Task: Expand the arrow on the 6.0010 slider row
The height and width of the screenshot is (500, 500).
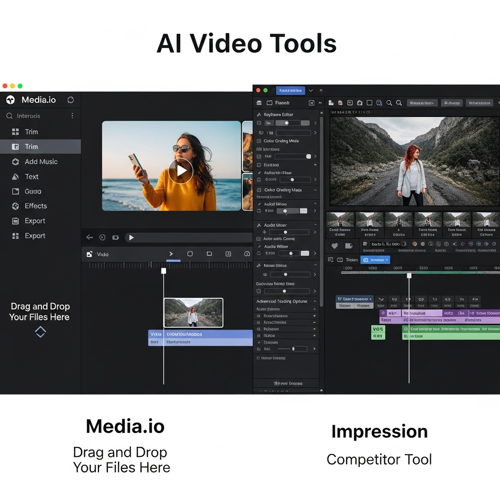Action: 315,180
